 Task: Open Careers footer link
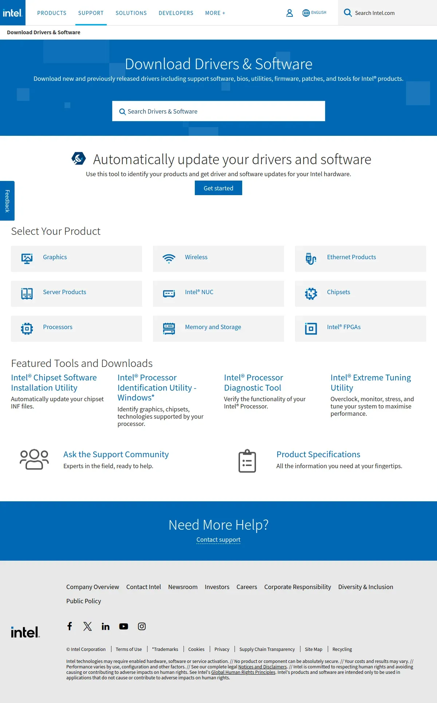(x=247, y=587)
